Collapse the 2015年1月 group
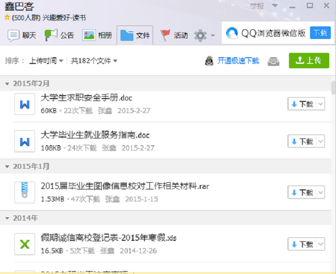Image resolution: width=336 pixels, height=274 pixels. [7, 166]
